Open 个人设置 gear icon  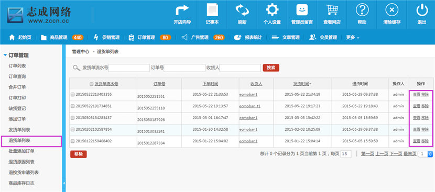pyautogui.click(x=272, y=10)
